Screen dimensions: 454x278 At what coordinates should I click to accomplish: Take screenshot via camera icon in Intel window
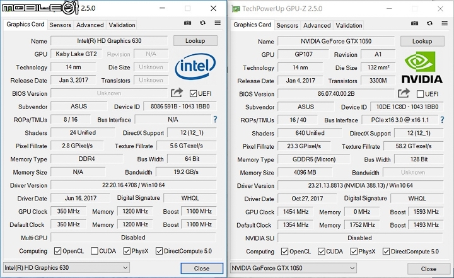click(188, 23)
